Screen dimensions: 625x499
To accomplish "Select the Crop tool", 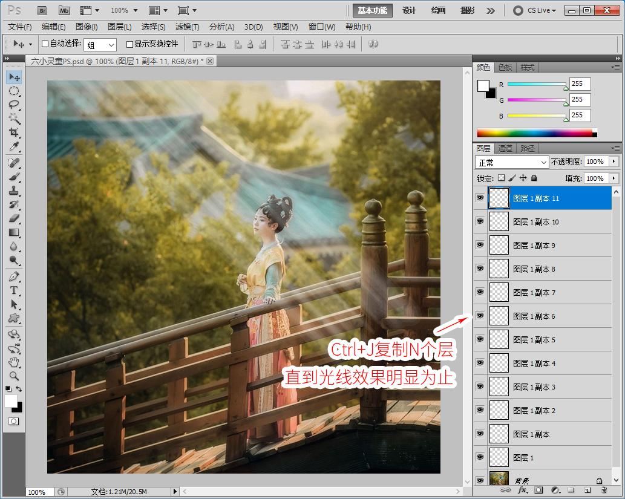I will coord(14,132).
